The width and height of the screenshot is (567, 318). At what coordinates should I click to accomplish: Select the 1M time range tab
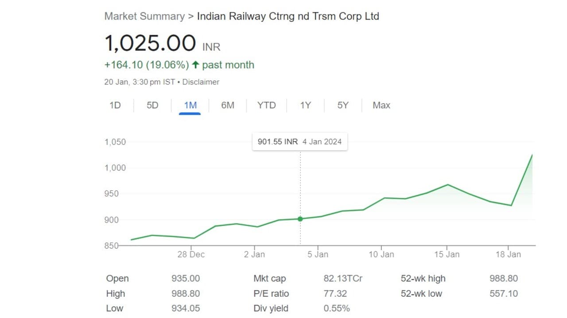[x=190, y=105]
